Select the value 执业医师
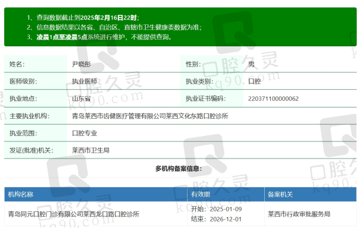The image size is (357, 228). click(x=84, y=81)
